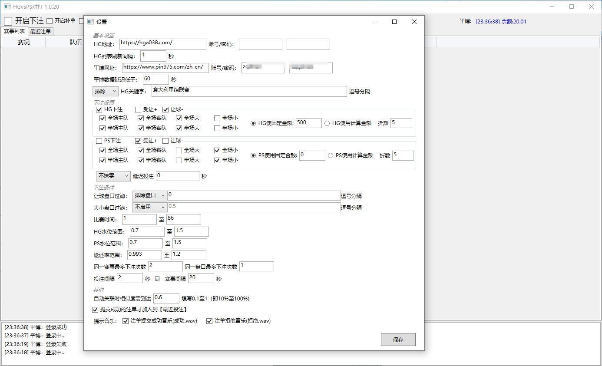Viewport: 602px width, 366px height.
Task: Disable the 注单拒绝音乐(拒绝.wav) checkbox
Action: 209,321
